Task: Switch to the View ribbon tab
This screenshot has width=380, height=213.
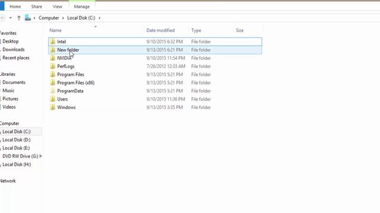Action: click(58, 7)
